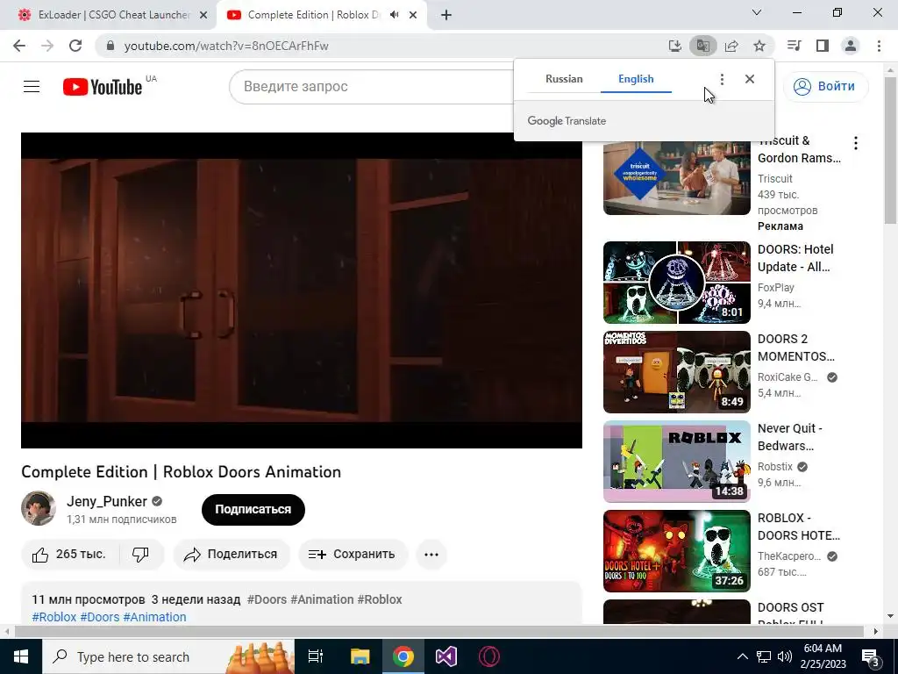This screenshot has width=898, height=674.
Task: Bookmark this page with the star icon
Action: pos(759,46)
